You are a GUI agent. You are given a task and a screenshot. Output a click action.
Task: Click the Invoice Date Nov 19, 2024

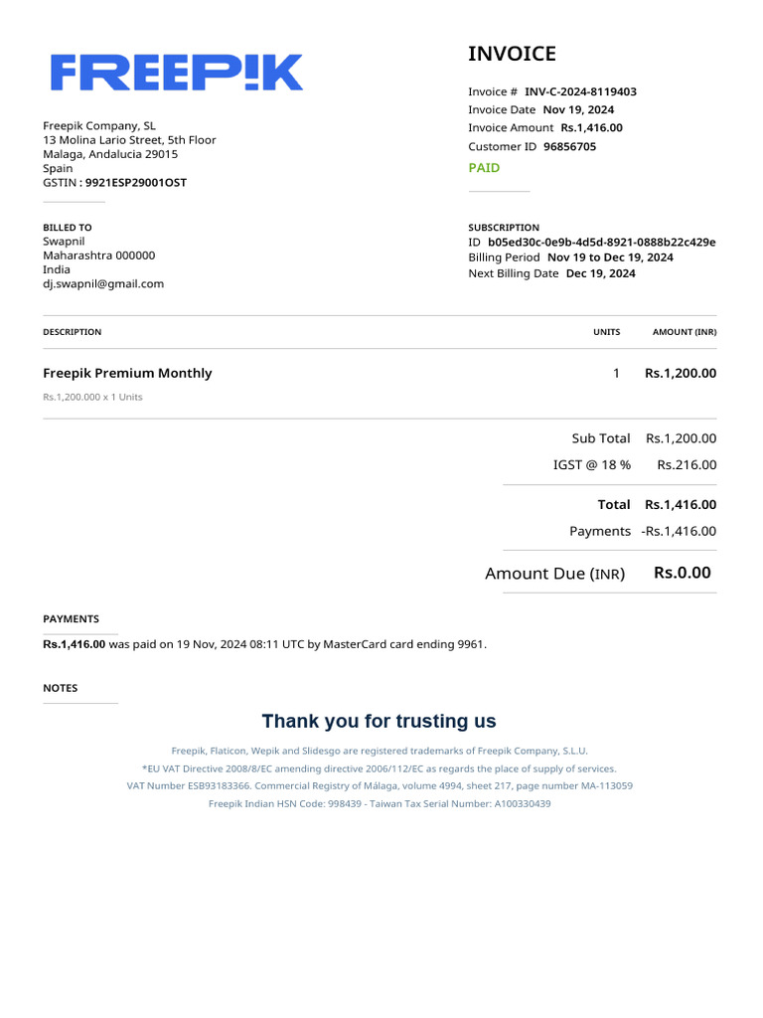tap(577, 109)
